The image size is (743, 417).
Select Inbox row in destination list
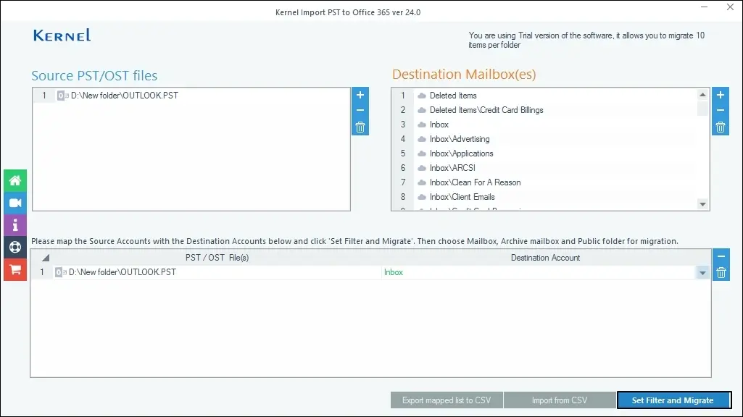point(545,125)
